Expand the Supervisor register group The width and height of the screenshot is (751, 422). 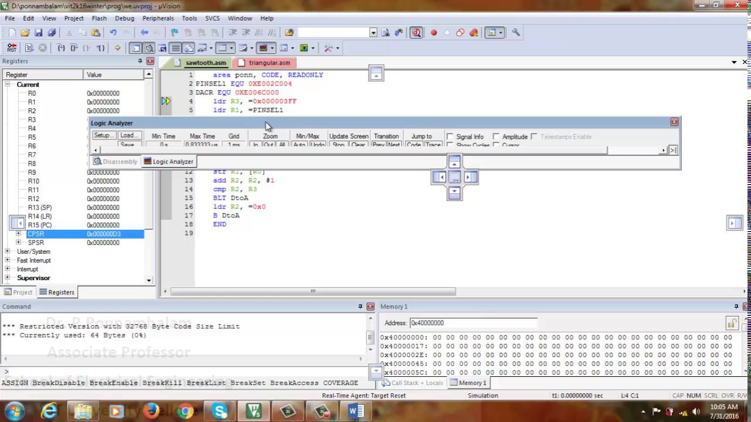[8, 278]
